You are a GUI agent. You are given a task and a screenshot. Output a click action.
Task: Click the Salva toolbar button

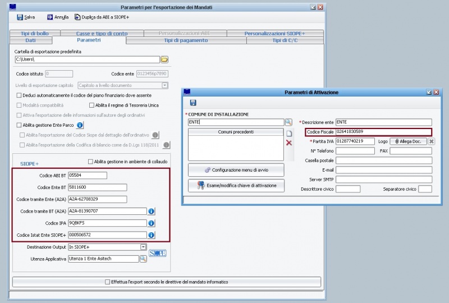[x=26, y=17]
